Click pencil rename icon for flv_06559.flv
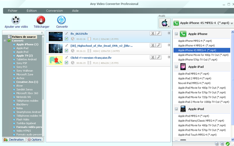The width and height of the screenshot is (234, 146). tap(67, 33)
